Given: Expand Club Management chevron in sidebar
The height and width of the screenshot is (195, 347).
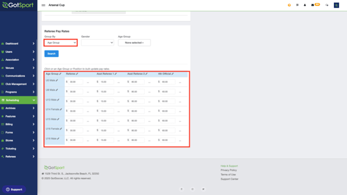Looking at the screenshot, I should (x=34, y=84).
